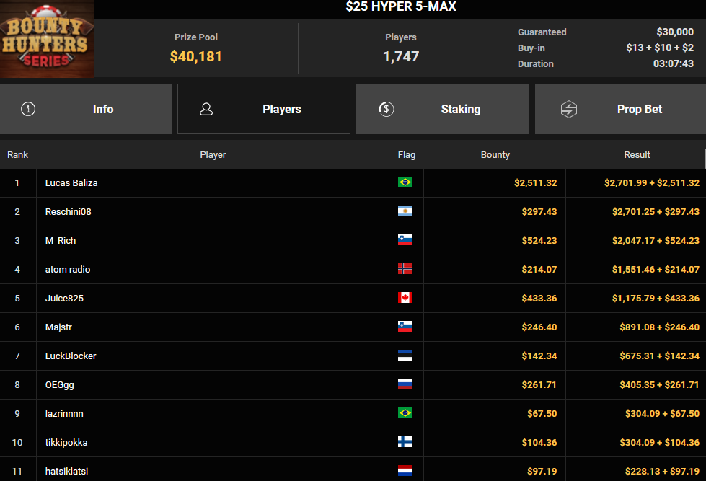Click the Bounty Hunters Series logo
Viewport: 706px width, 481px height.
pos(47,39)
